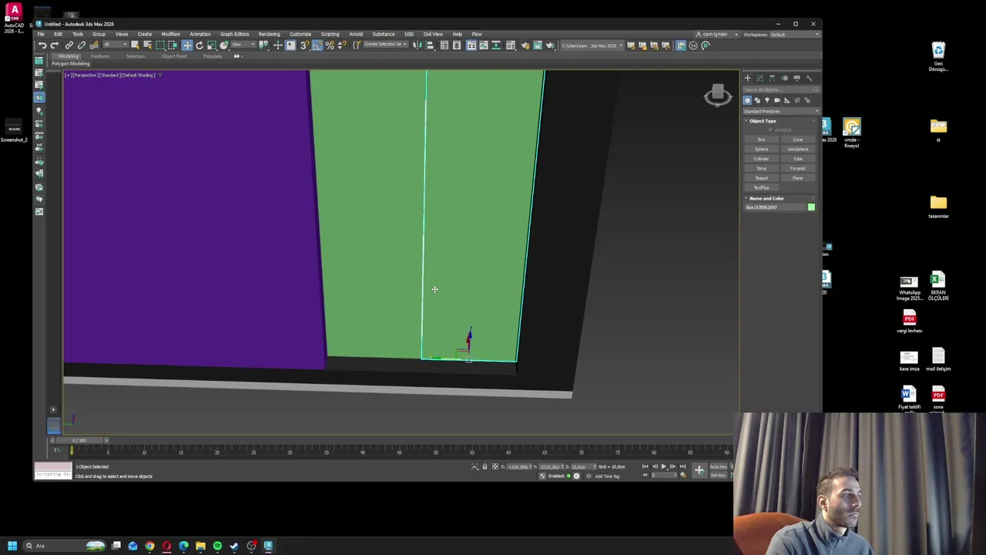Screen dimensions: 986x555
Task: Open Windows Start button on taskbar
Action: point(12,546)
